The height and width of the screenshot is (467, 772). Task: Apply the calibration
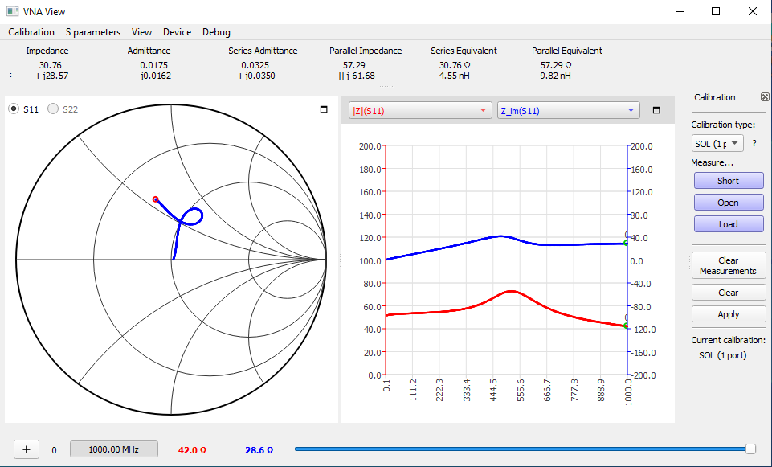(x=729, y=314)
